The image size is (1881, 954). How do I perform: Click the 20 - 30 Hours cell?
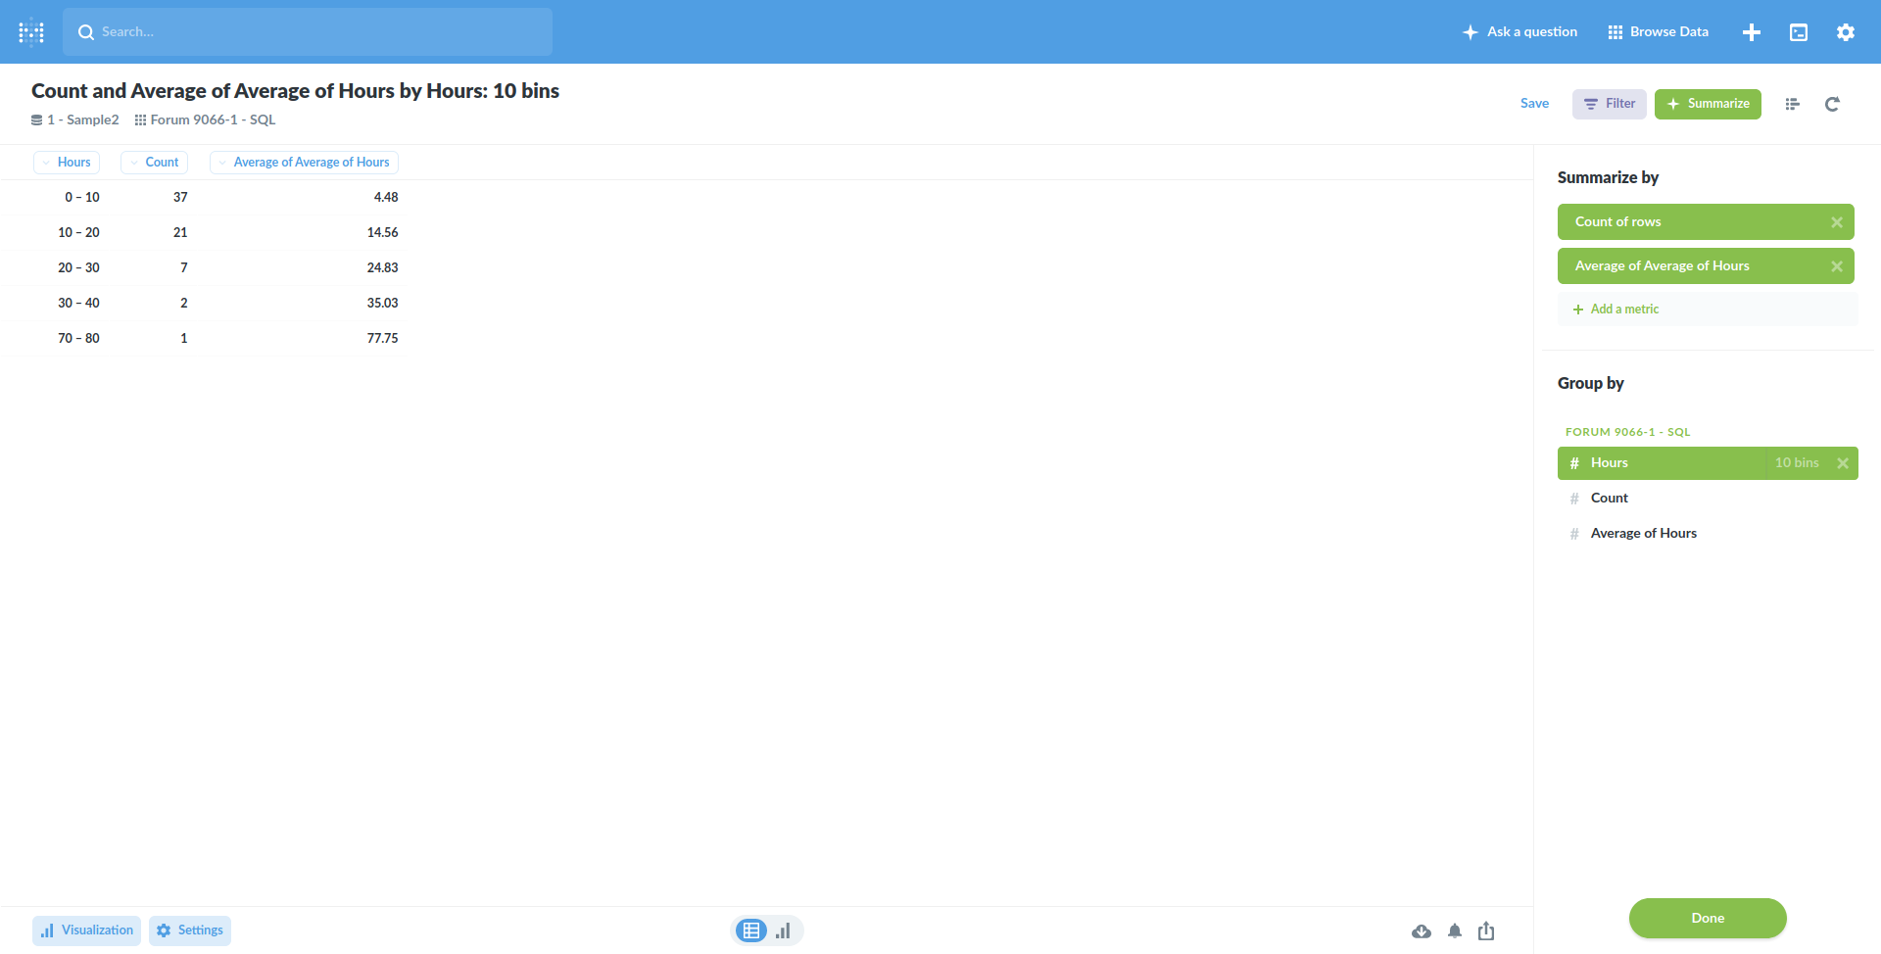click(78, 268)
